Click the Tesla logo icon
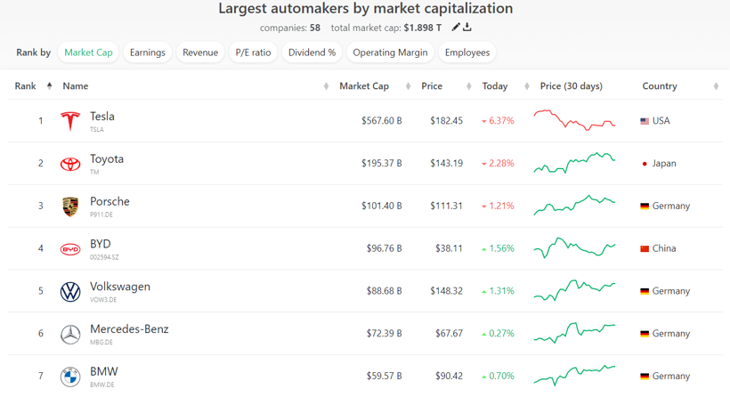 [x=70, y=121]
